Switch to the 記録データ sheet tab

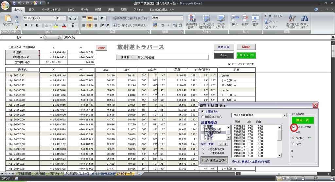point(125,174)
